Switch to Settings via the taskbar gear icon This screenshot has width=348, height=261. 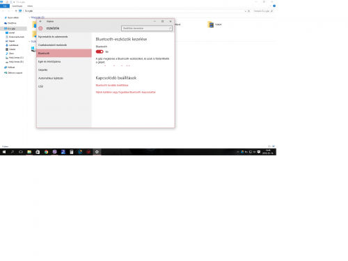coord(97,152)
